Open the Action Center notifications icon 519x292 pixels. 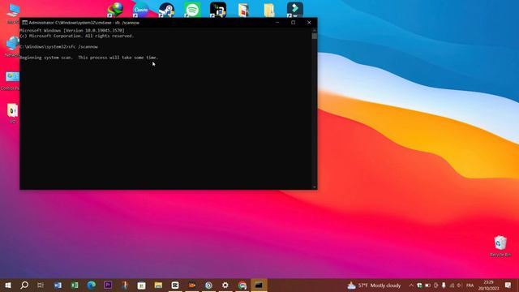(x=508, y=285)
